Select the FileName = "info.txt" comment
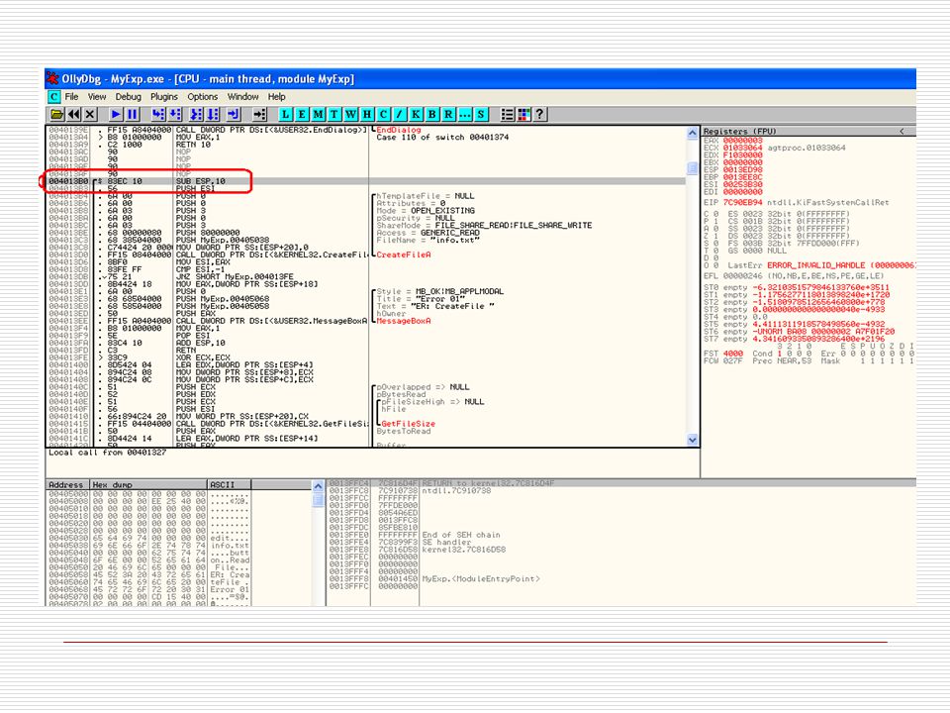This screenshot has height=713, width=950. [427, 240]
